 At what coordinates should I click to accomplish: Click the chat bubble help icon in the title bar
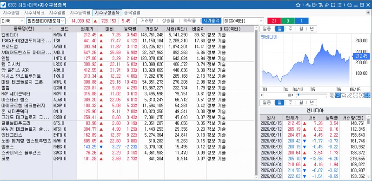point(349,5)
